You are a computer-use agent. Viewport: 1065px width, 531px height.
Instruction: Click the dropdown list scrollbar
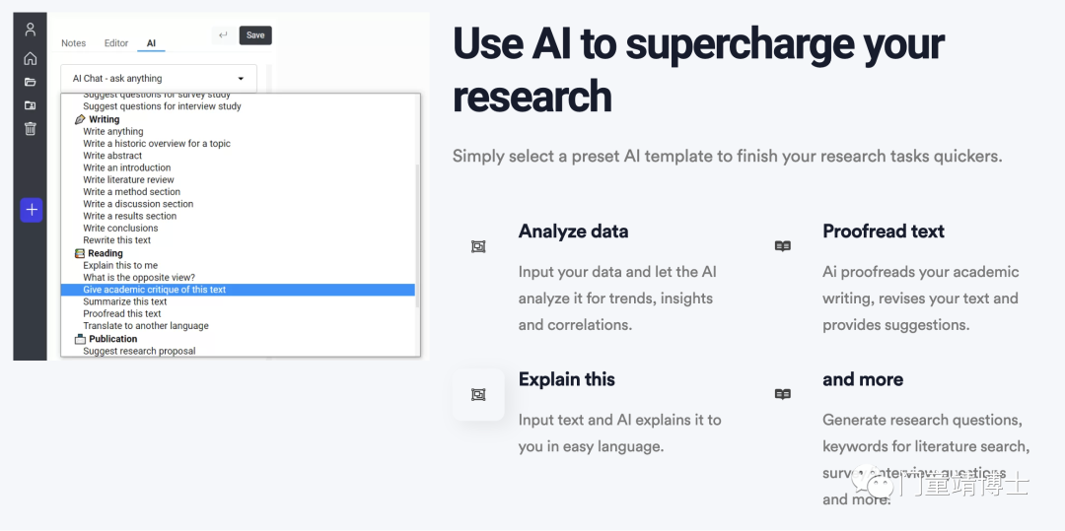point(418,233)
